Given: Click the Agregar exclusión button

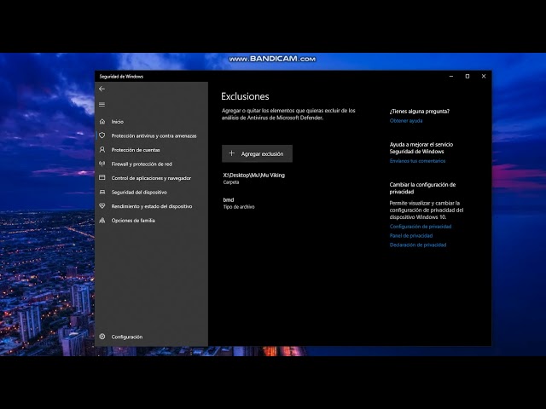Looking at the screenshot, I should pos(257,153).
